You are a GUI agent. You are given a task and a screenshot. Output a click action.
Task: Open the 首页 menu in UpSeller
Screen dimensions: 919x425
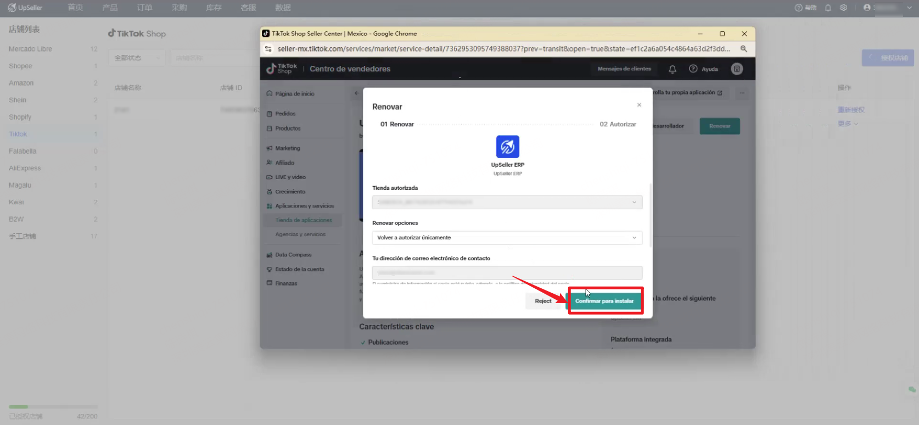click(75, 8)
